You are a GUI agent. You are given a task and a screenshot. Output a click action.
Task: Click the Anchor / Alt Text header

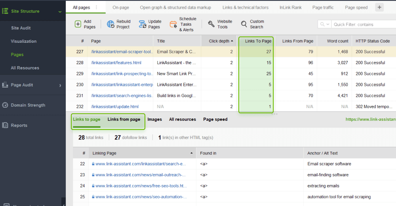pos(350,153)
